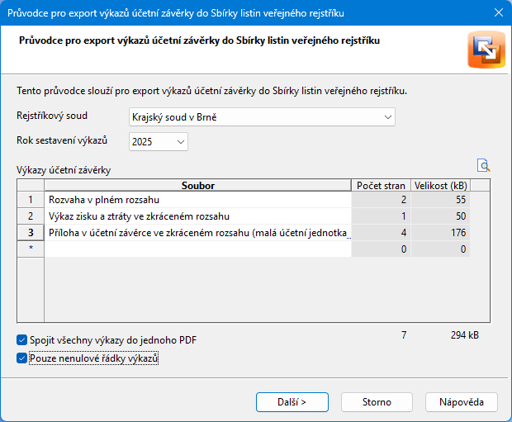Click the empty new-row Soubor cell
Screen dimensions: 512x422
click(x=198, y=249)
